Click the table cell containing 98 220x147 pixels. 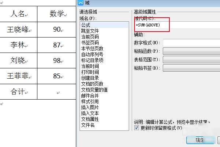[57, 61]
